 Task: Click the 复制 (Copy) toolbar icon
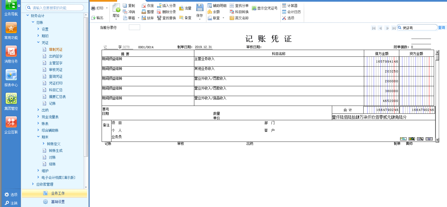coord(125,6)
